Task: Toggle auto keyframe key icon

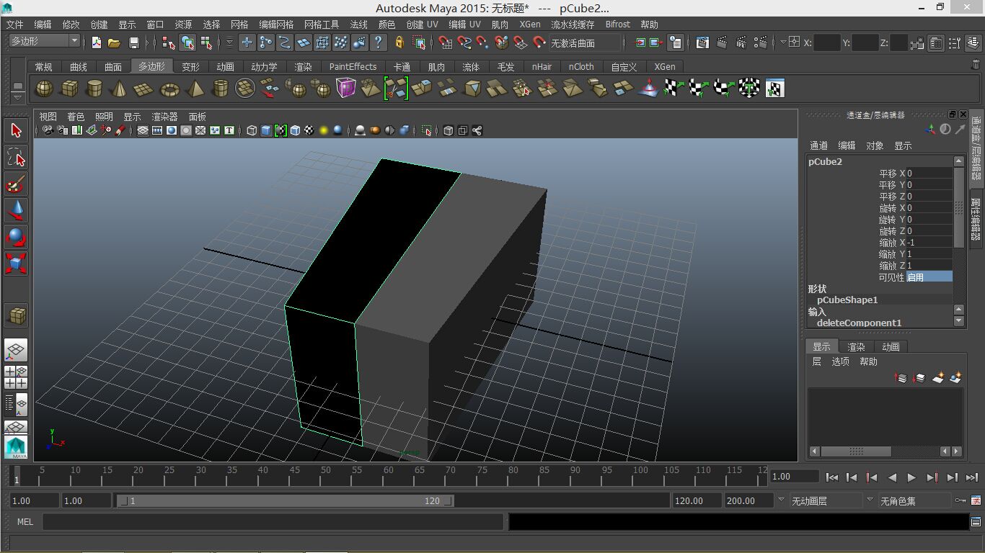Action: point(960,500)
